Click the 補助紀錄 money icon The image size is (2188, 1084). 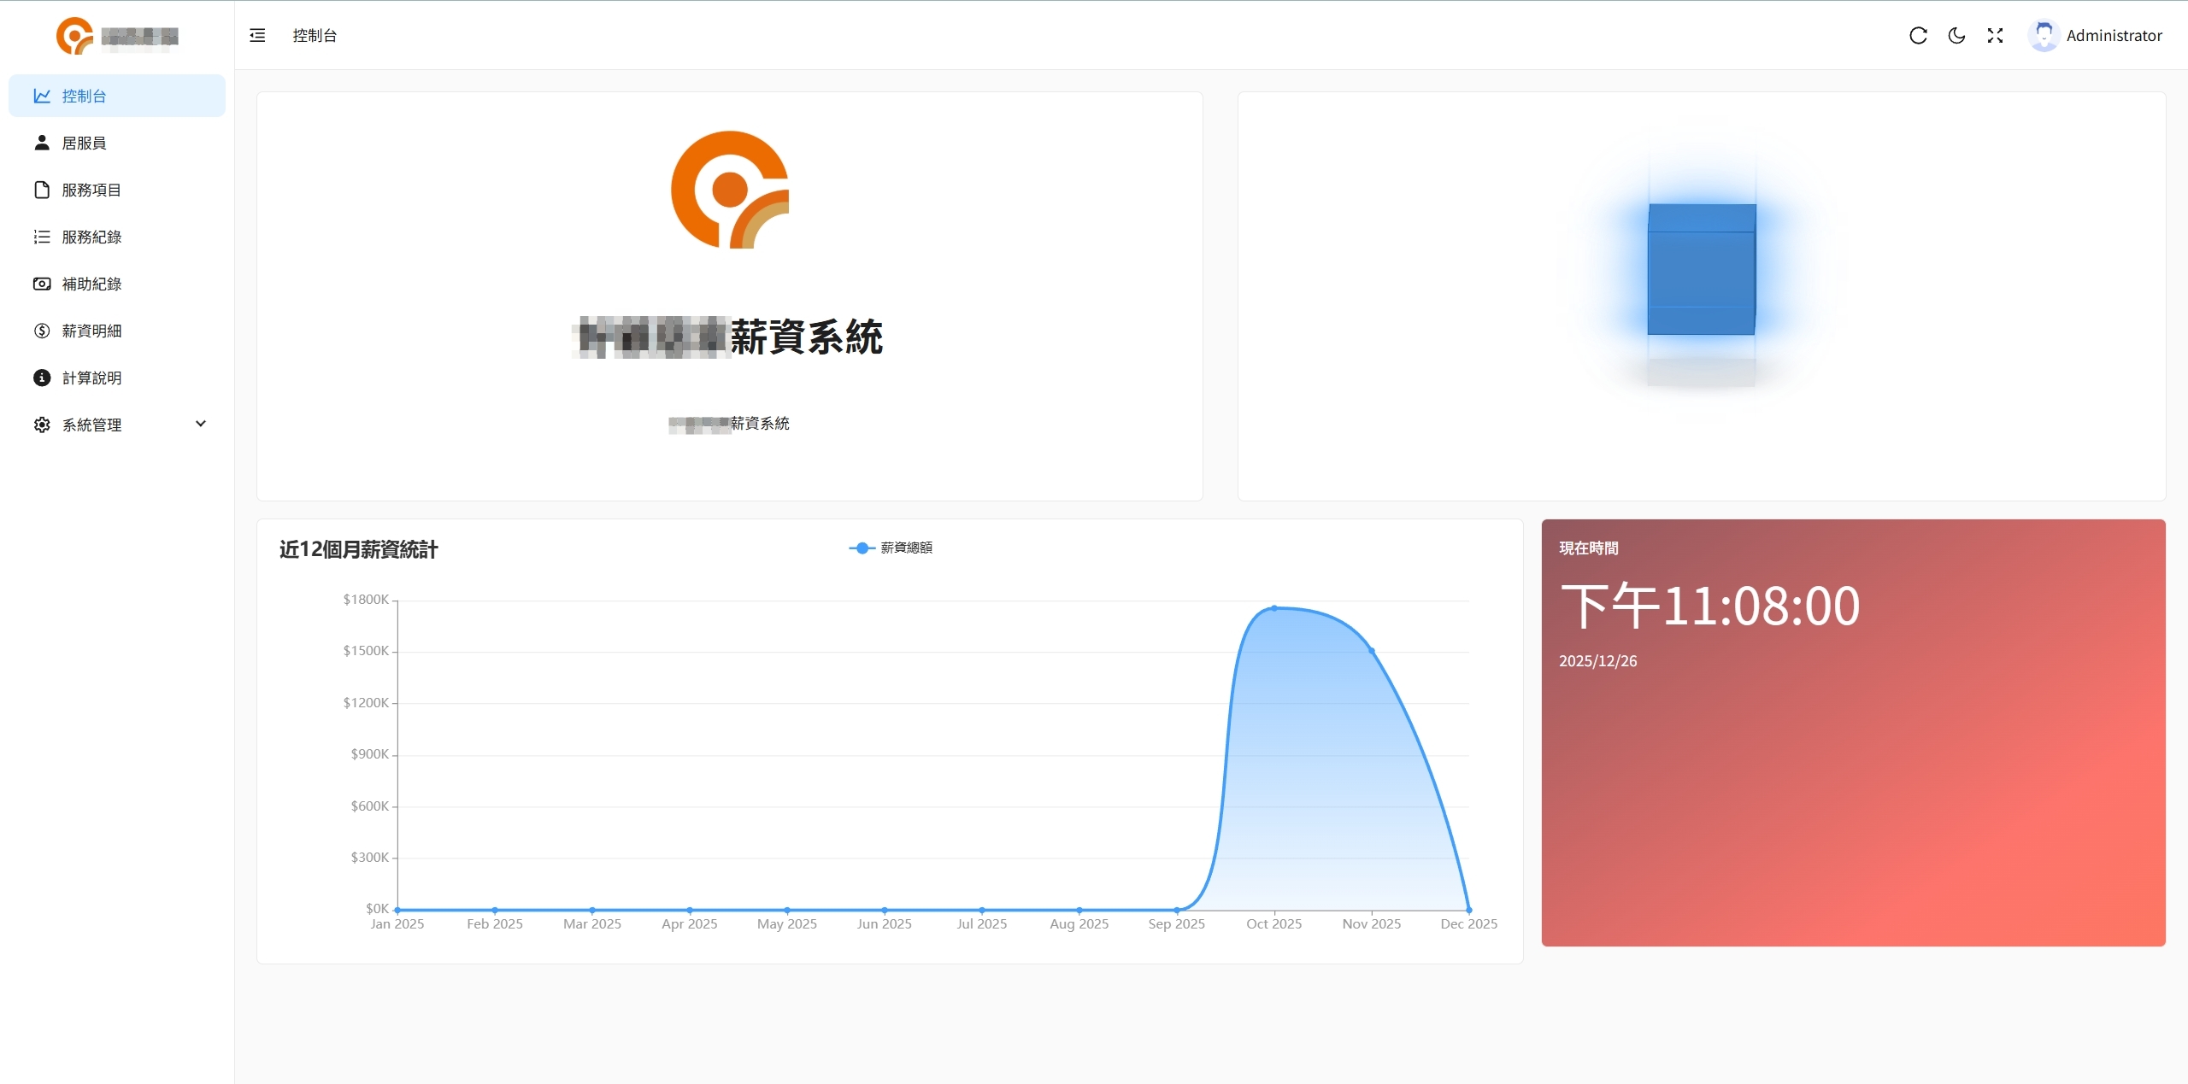(x=41, y=284)
